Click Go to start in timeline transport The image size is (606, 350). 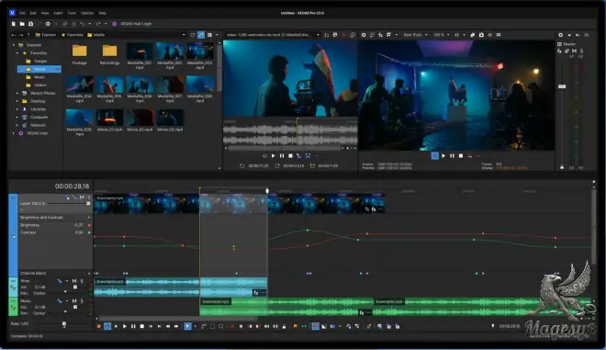[151, 326]
